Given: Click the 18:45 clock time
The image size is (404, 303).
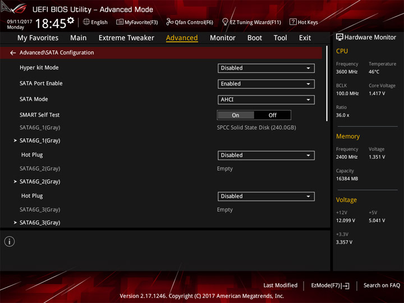Looking at the screenshot, I should [50, 24].
